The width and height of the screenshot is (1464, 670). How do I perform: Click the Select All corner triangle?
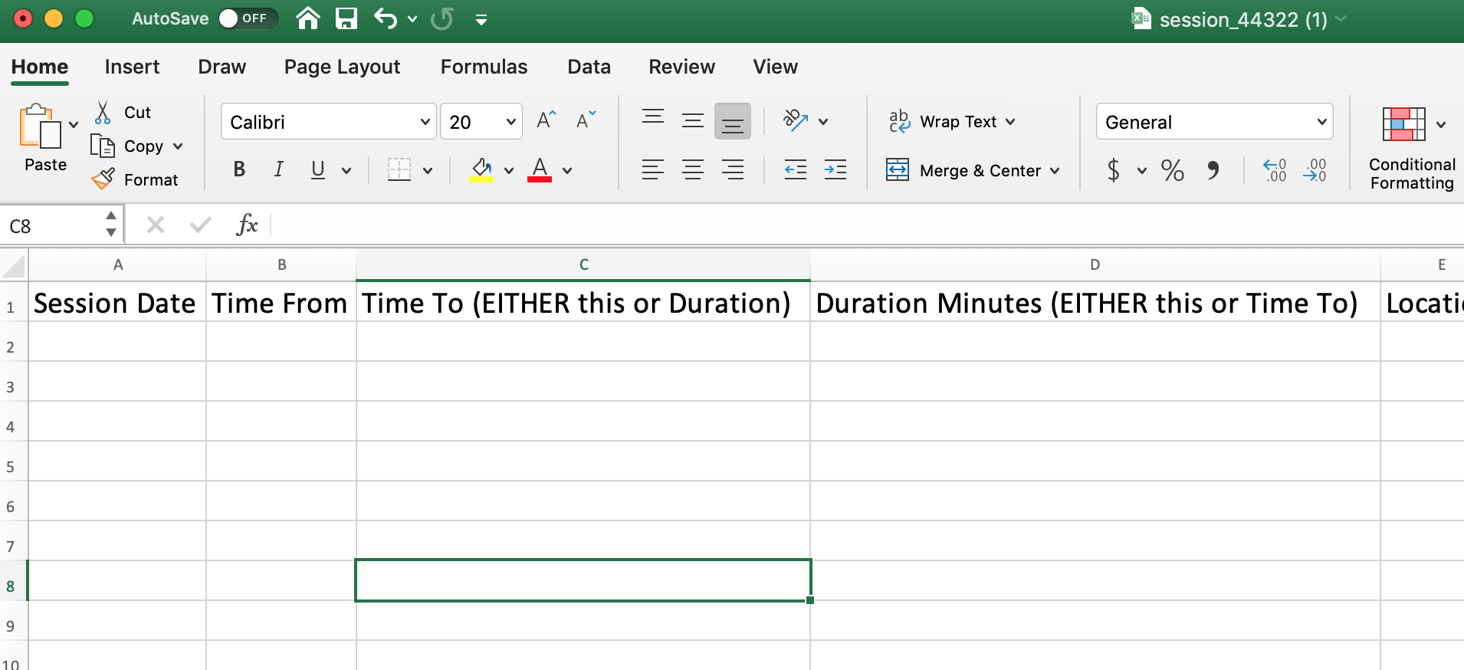coord(14,265)
